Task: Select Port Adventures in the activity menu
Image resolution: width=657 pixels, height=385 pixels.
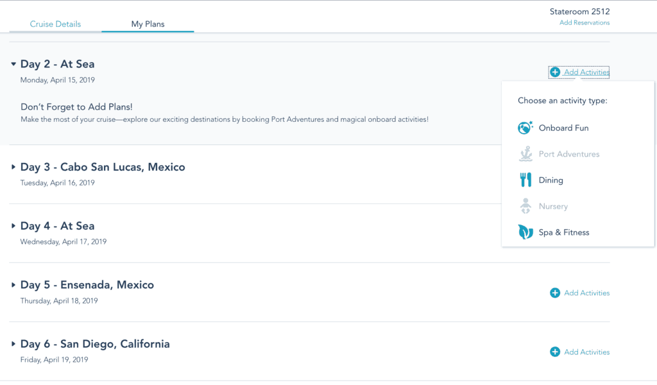Action: tap(569, 154)
